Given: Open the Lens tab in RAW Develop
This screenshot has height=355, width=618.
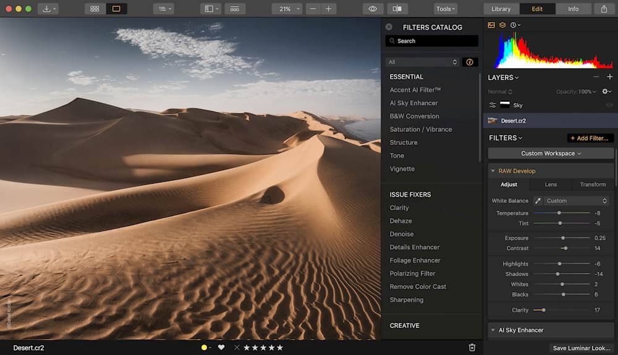Looking at the screenshot, I should tap(551, 184).
